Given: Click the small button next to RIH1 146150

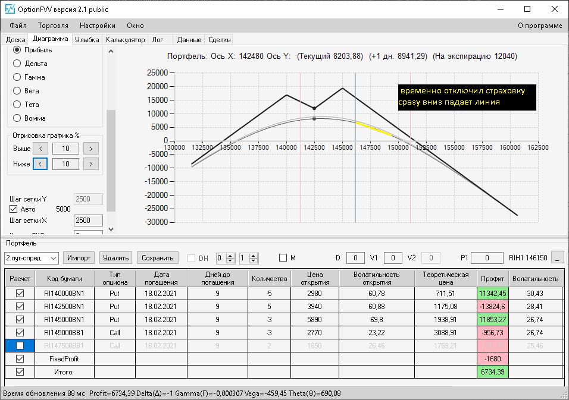Looking at the screenshot, I should click(557, 258).
